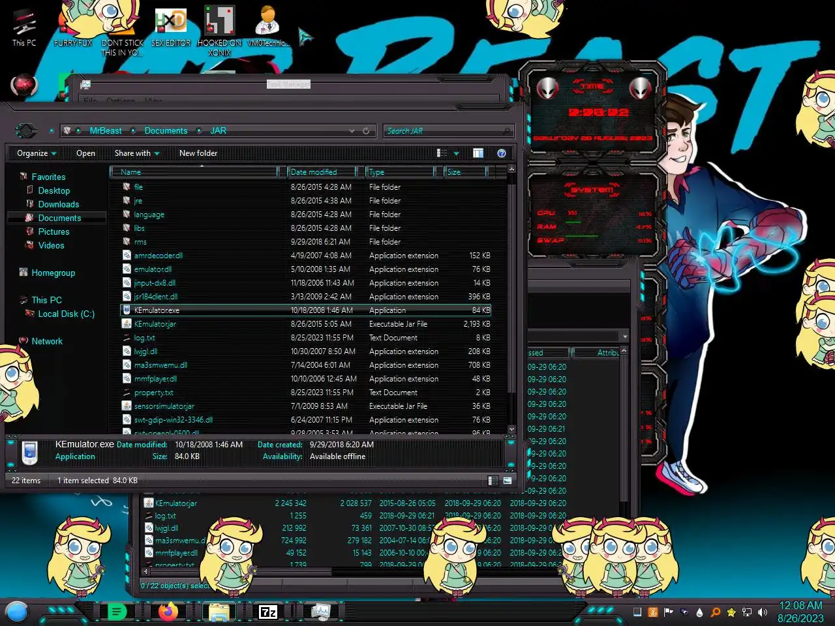Select the jinput-dx8.dll file icon
Screen dimensions: 835x626
point(127,282)
